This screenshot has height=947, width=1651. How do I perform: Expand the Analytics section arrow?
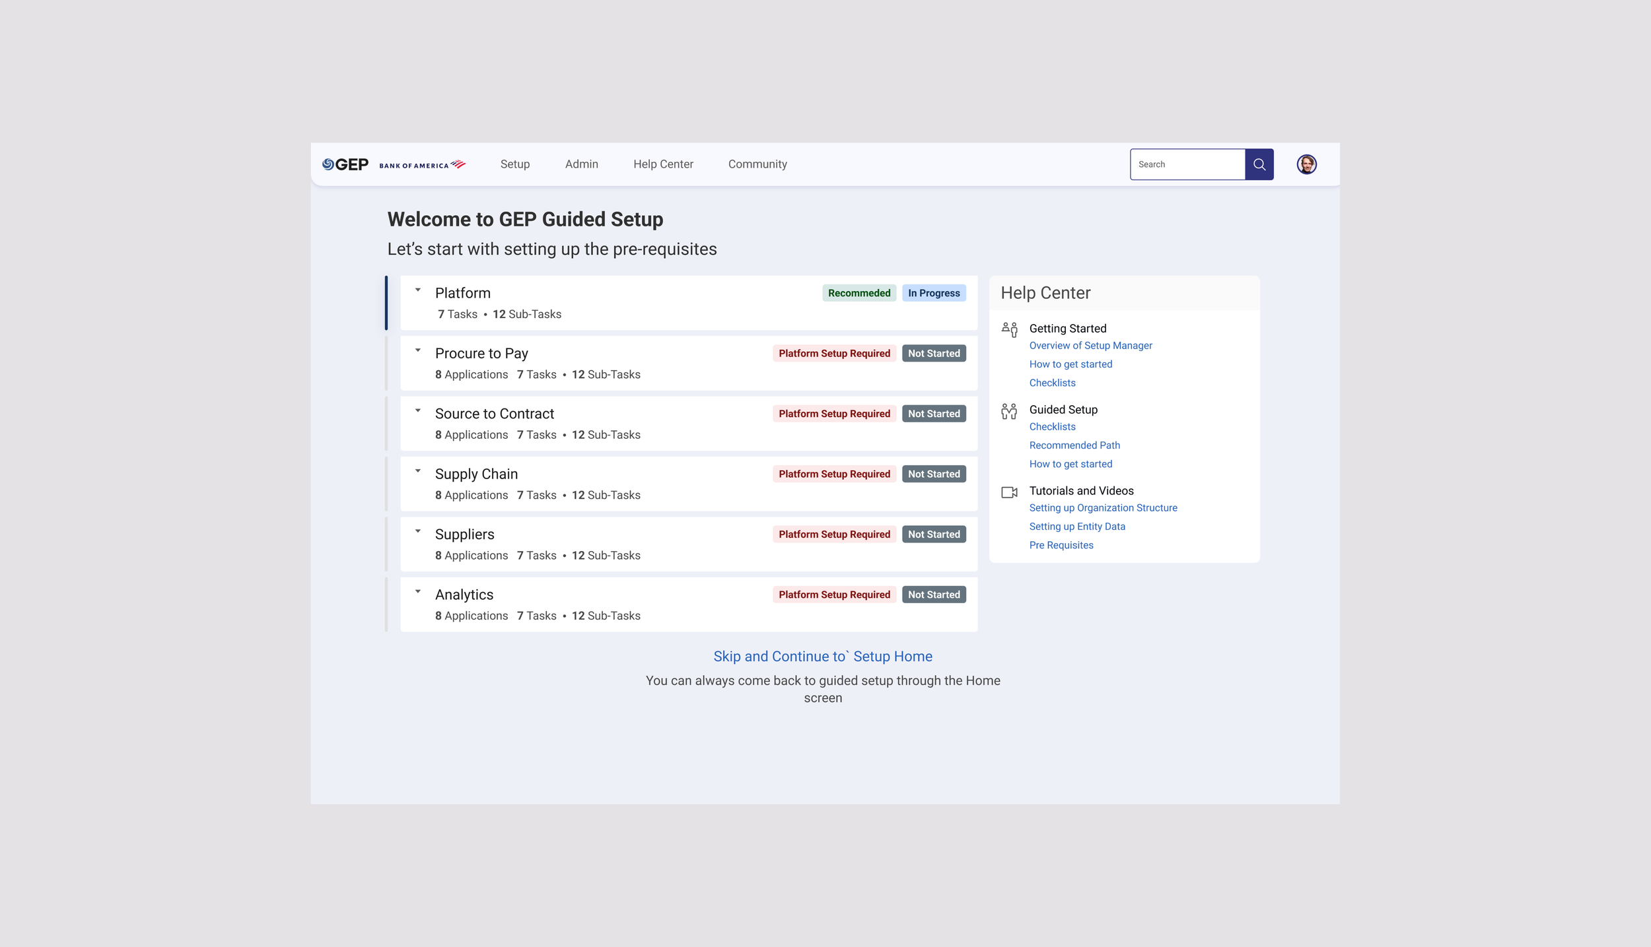coord(418,592)
